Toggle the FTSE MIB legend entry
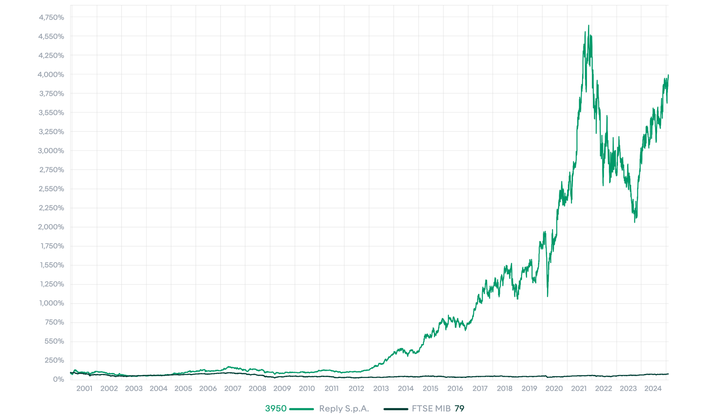 point(431,408)
